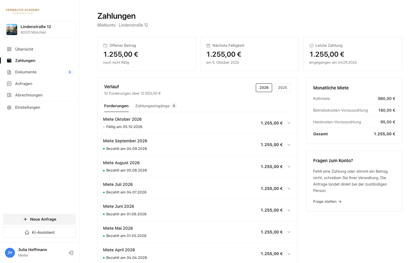Viewport: 420px width, 263px height.
Task: Click the Kaltmiete value 980,00 €
Action: click(x=386, y=98)
